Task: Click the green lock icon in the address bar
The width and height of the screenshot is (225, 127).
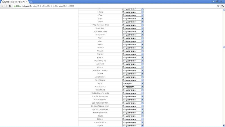Action: (15, 6)
